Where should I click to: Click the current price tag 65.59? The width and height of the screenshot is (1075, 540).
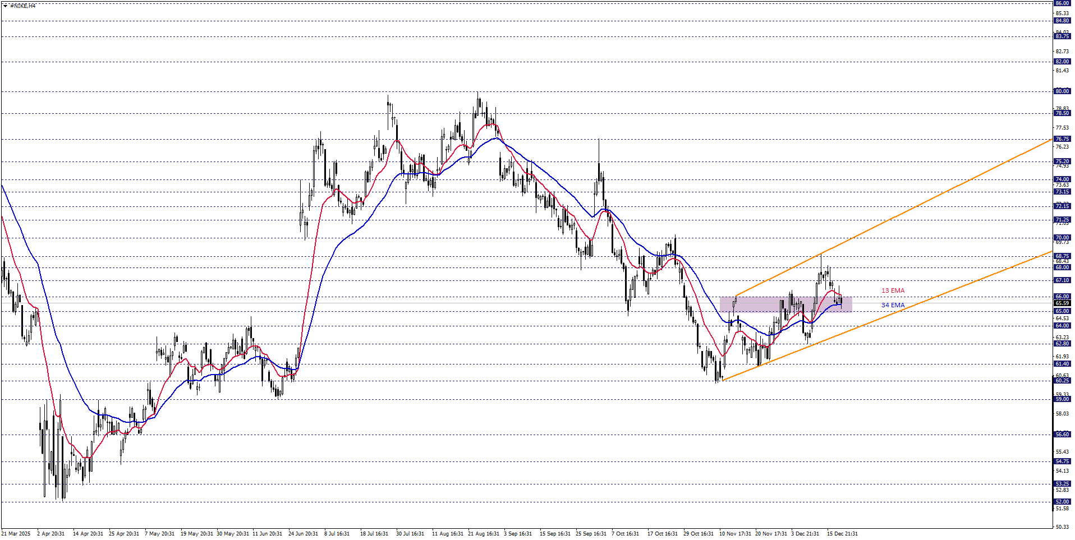[1062, 303]
